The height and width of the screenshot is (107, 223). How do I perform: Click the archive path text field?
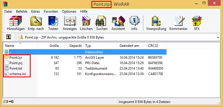point(119,37)
